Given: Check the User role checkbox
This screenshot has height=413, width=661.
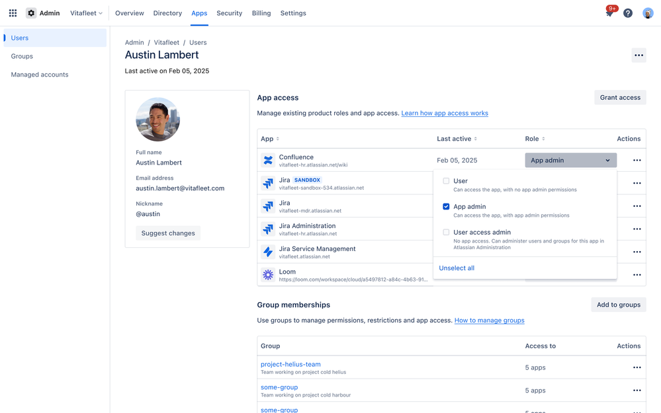Looking at the screenshot, I should tap(446, 180).
